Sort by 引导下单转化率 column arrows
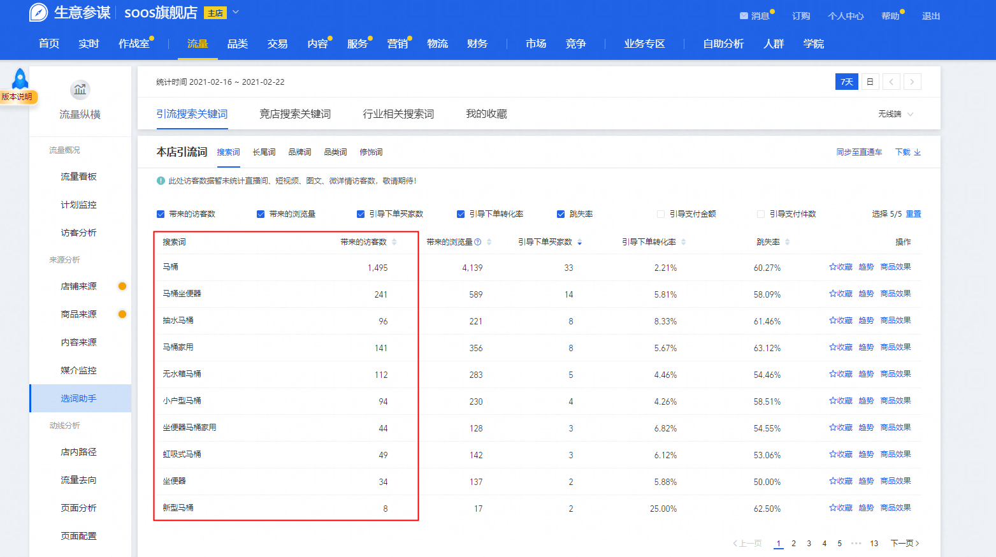The width and height of the screenshot is (996, 557). click(683, 242)
